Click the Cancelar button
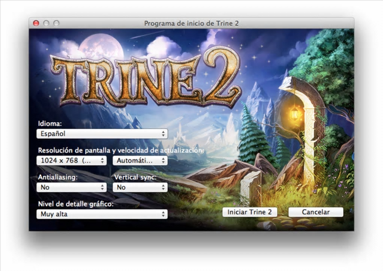The width and height of the screenshot is (383, 271). [315, 212]
